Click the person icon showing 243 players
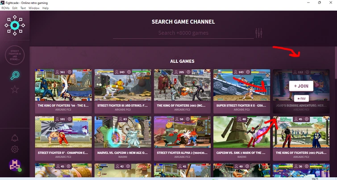 pyautogui.click(x=117, y=72)
